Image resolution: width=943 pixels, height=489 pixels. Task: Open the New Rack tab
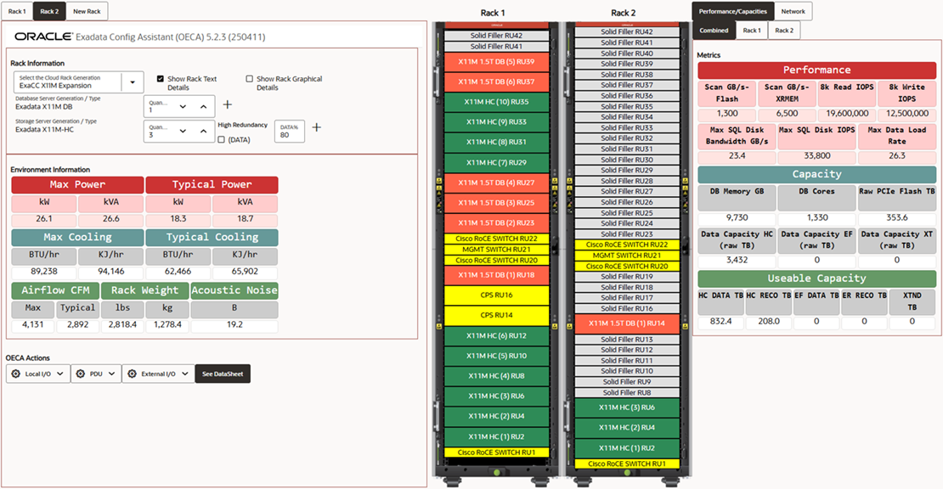click(x=87, y=11)
